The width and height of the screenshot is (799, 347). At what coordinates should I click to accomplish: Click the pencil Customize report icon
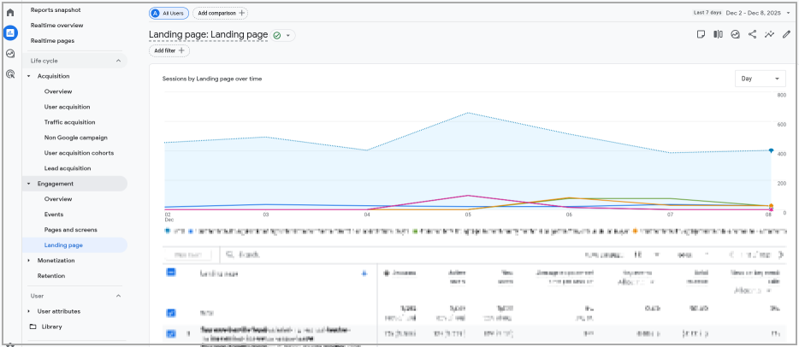pyautogui.click(x=786, y=35)
